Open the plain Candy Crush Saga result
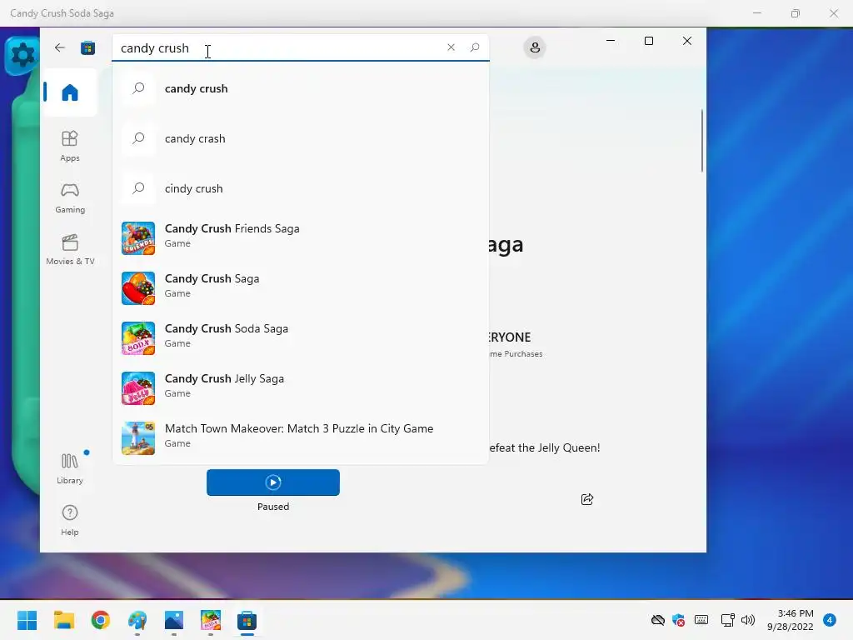The height and width of the screenshot is (640, 853). point(300,287)
